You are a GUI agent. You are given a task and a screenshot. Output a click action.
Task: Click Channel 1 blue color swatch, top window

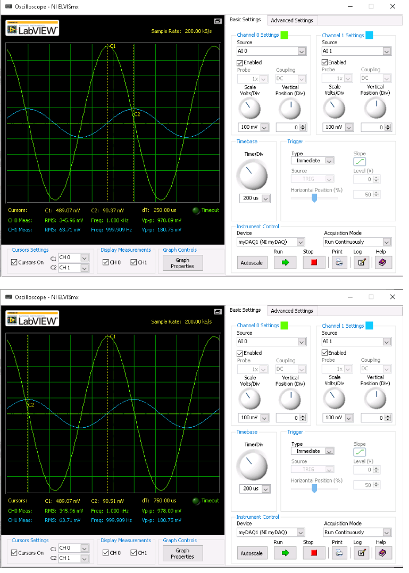(369, 36)
